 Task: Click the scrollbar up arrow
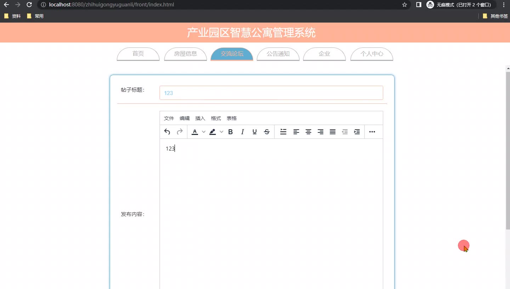(x=508, y=68)
